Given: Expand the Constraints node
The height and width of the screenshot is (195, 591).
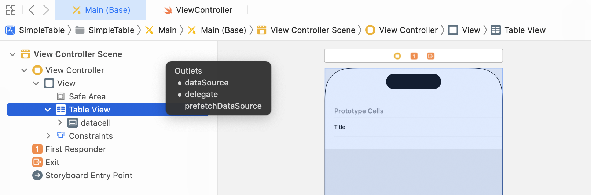Looking at the screenshot, I should coord(48,136).
